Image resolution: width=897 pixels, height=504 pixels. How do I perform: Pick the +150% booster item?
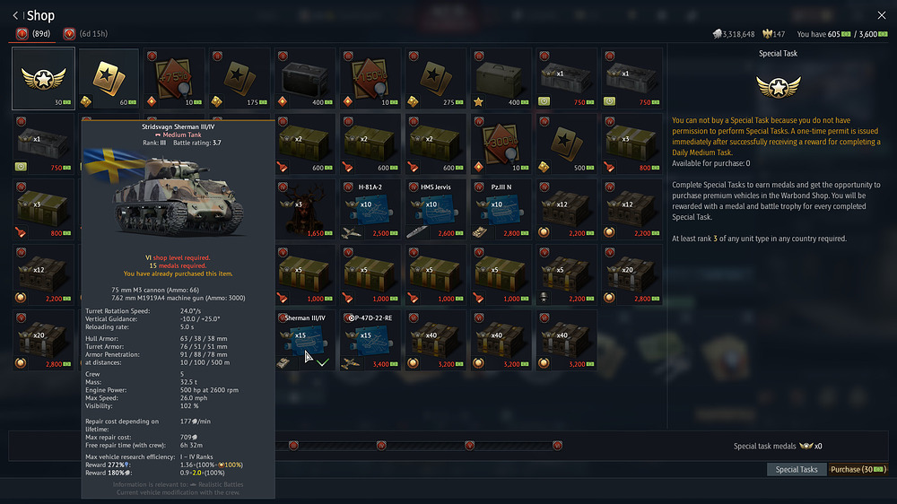pos(370,79)
